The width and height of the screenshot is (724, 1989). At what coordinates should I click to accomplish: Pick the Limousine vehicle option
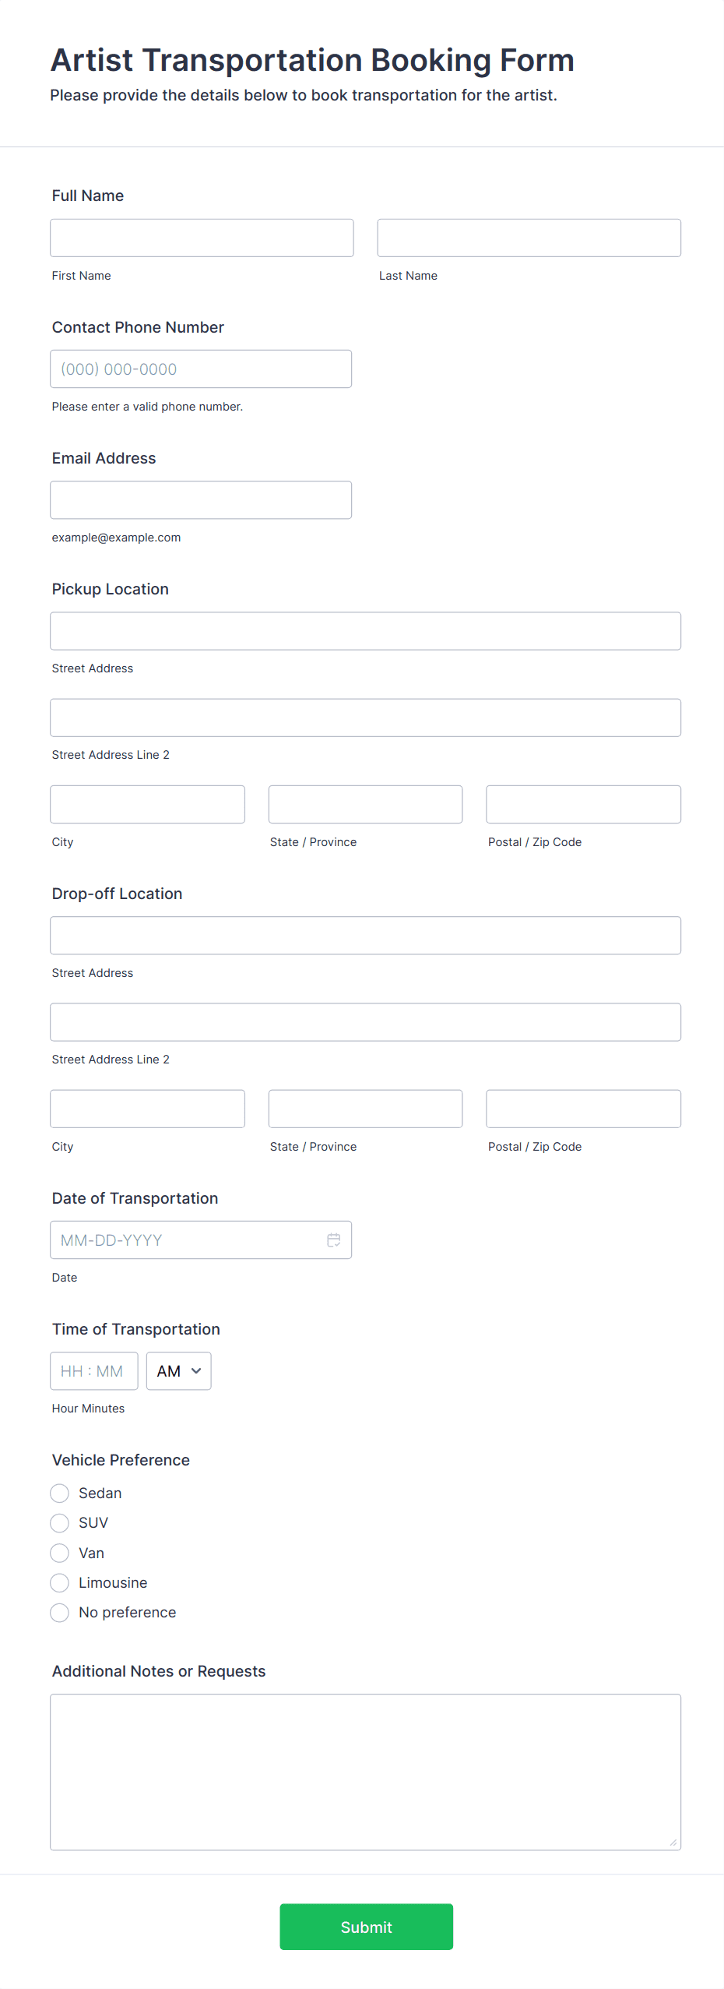pos(60,1582)
